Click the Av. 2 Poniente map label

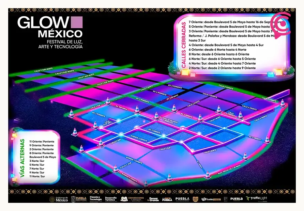[x=142, y=100]
